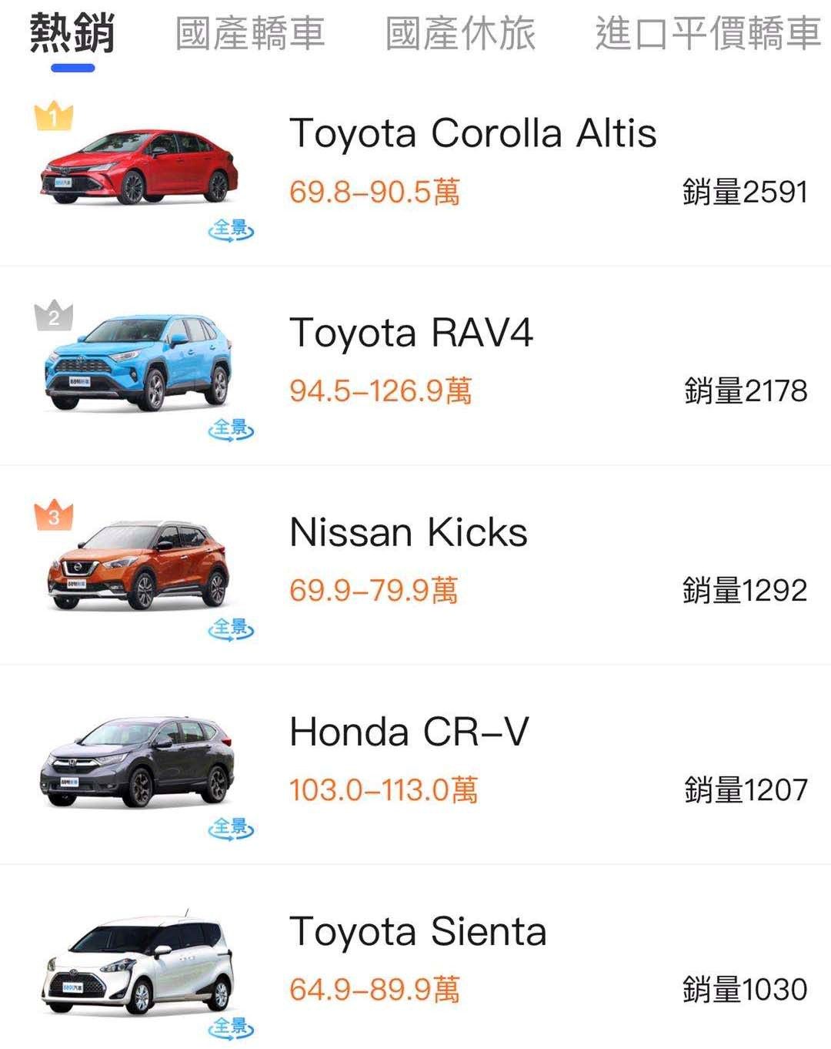Open panorama view for Toyota RAV4

tap(231, 428)
